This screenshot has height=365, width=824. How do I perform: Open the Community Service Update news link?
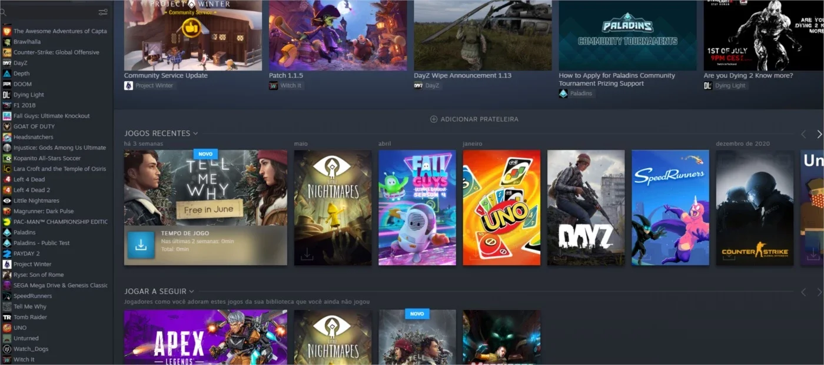(x=165, y=76)
